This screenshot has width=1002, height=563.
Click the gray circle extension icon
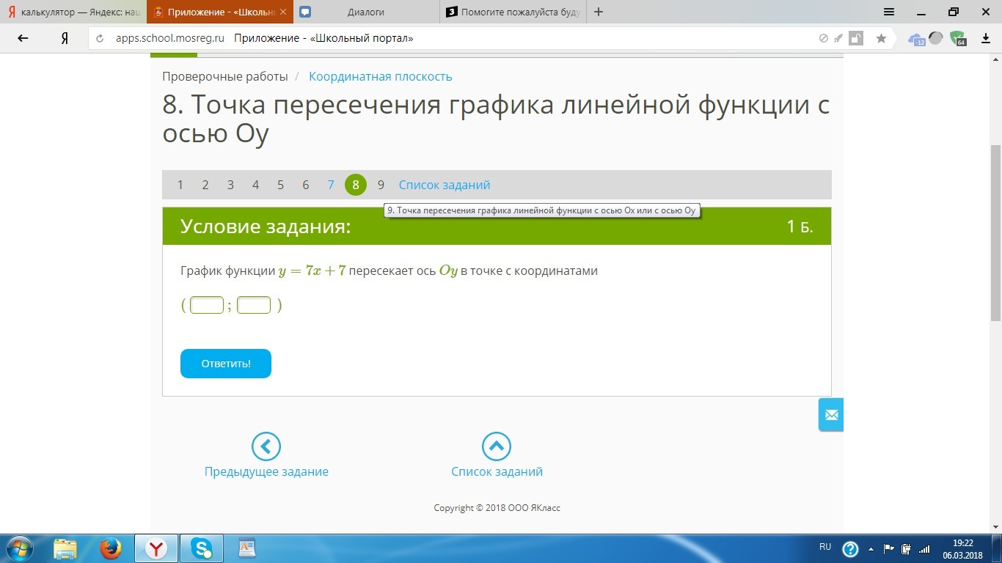935,38
